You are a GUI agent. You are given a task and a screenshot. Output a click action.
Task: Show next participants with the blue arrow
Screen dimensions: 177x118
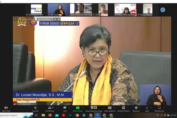point(163,10)
